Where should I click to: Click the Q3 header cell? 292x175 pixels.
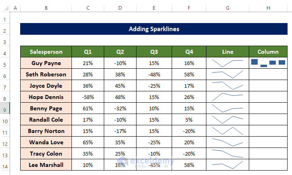pyautogui.click(x=154, y=51)
